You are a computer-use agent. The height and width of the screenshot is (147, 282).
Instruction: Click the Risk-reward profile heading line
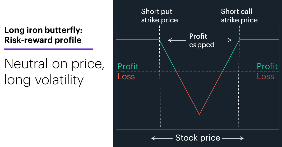(43, 40)
